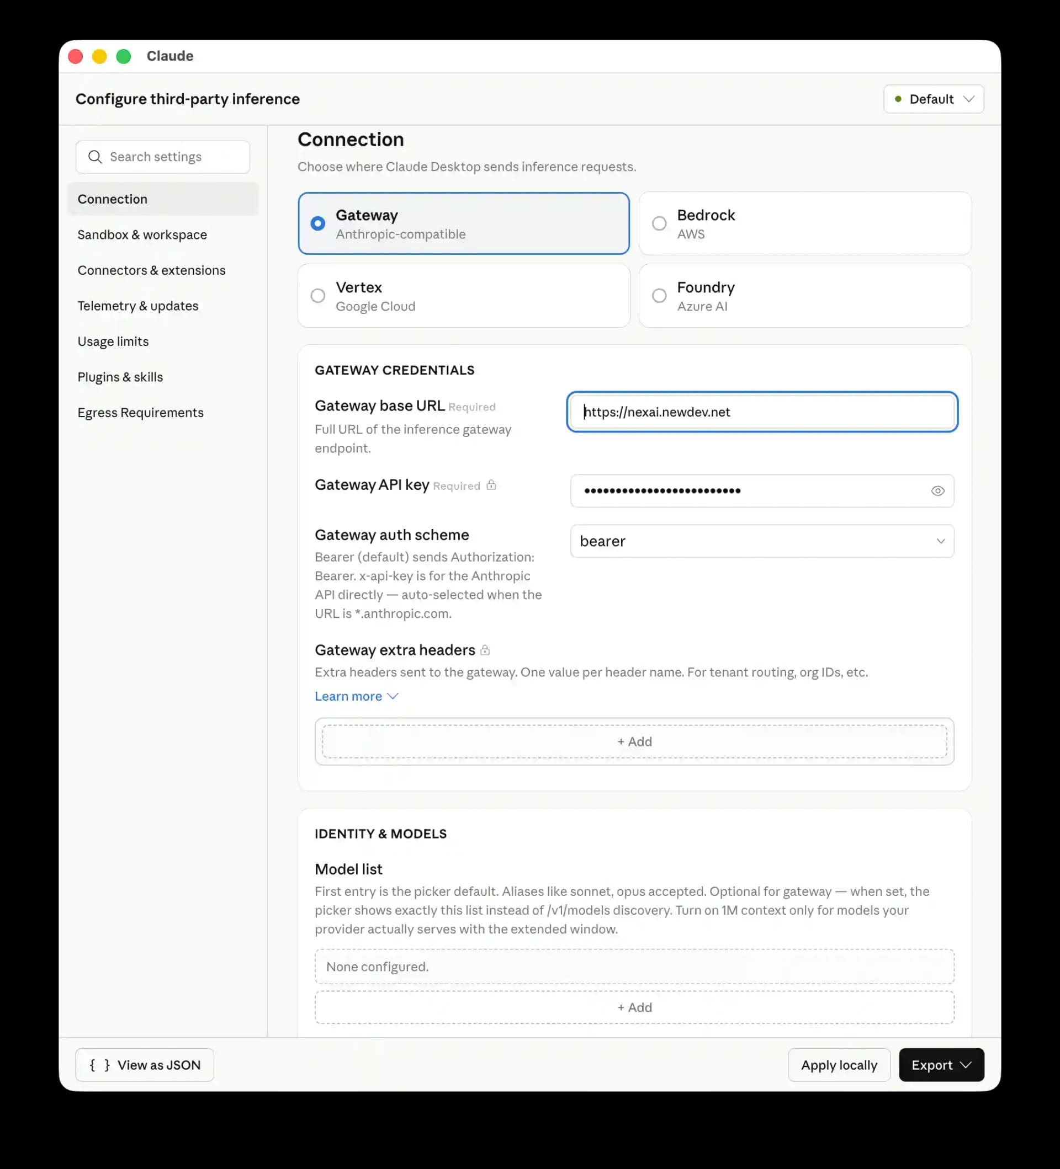Go to Sandbox & workspace settings

[162, 234]
